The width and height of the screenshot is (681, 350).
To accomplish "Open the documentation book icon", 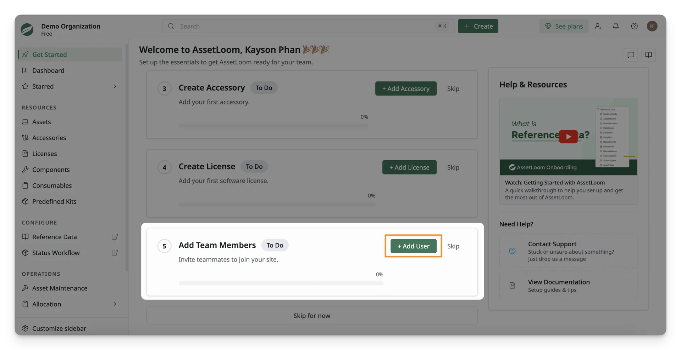I will pyautogui.click(x=648, y=55).
